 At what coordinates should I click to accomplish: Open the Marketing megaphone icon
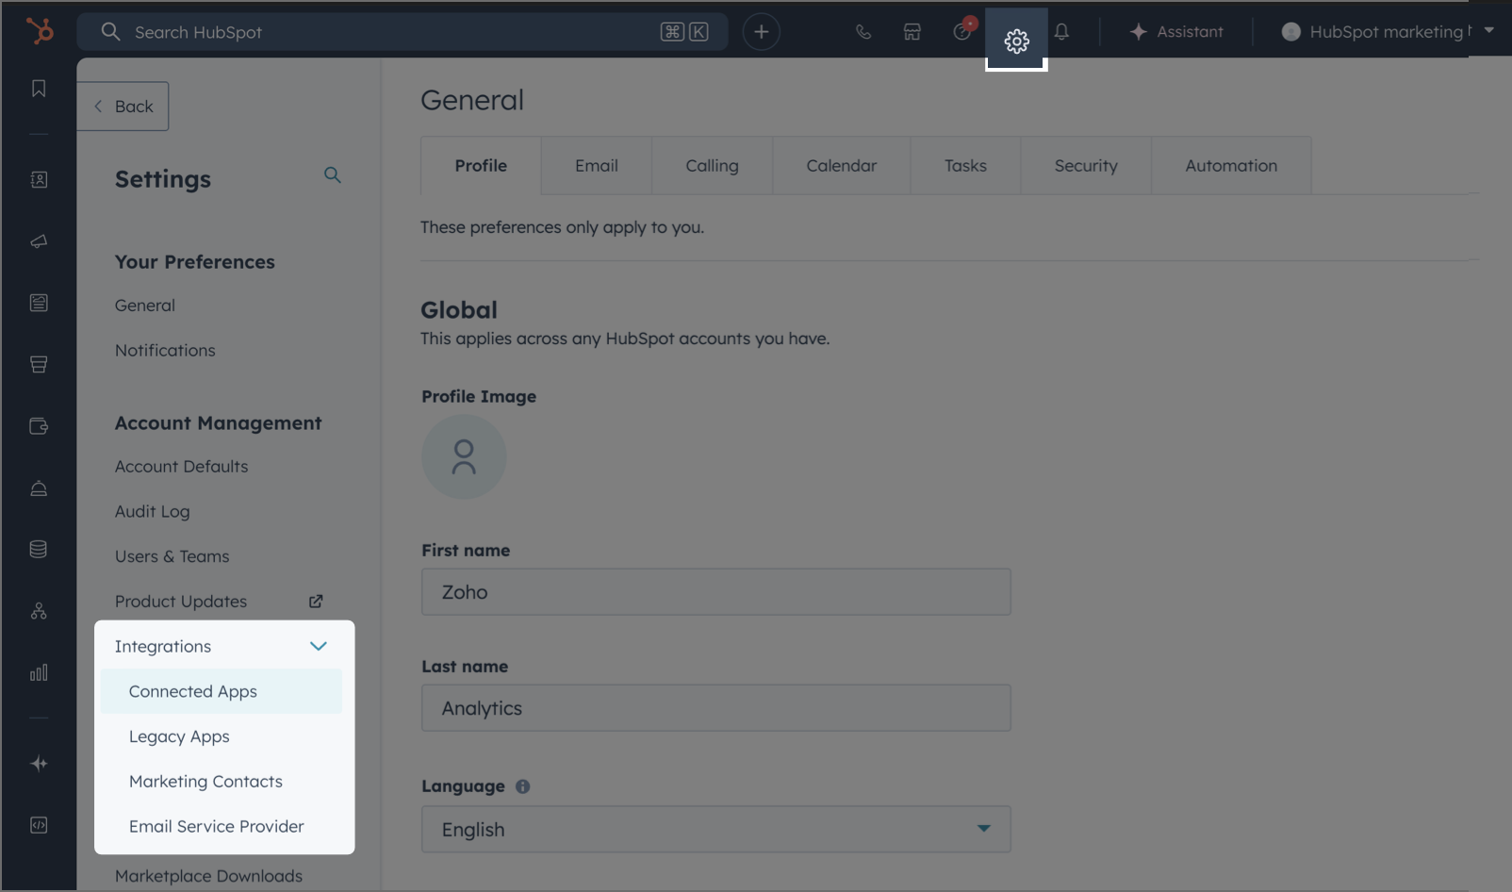[39, 241]
